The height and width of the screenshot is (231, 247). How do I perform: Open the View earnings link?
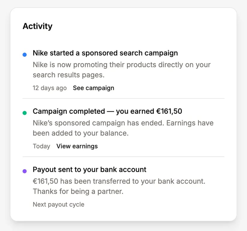point(77,146)
